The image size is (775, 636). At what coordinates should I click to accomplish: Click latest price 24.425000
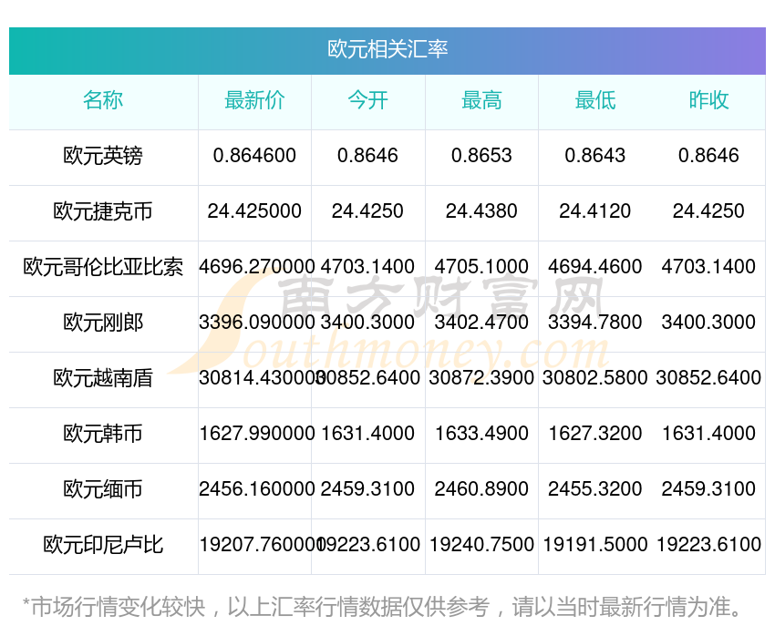click(x=254, y=211)
